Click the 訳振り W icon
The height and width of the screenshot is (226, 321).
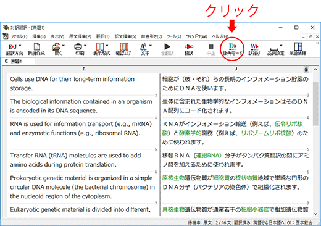point(254,49)
